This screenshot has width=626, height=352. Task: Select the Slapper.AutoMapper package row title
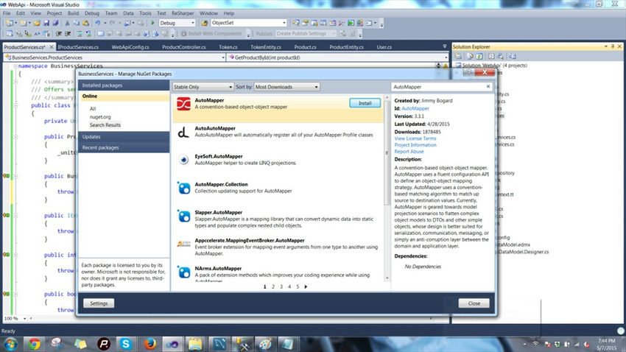point(219,212)
